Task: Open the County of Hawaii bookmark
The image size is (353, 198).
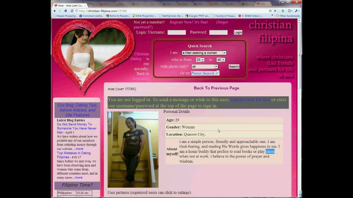Action: (223, 16)
